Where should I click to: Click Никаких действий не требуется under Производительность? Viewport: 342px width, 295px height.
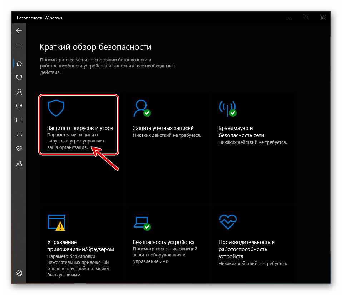click(253, 263)
